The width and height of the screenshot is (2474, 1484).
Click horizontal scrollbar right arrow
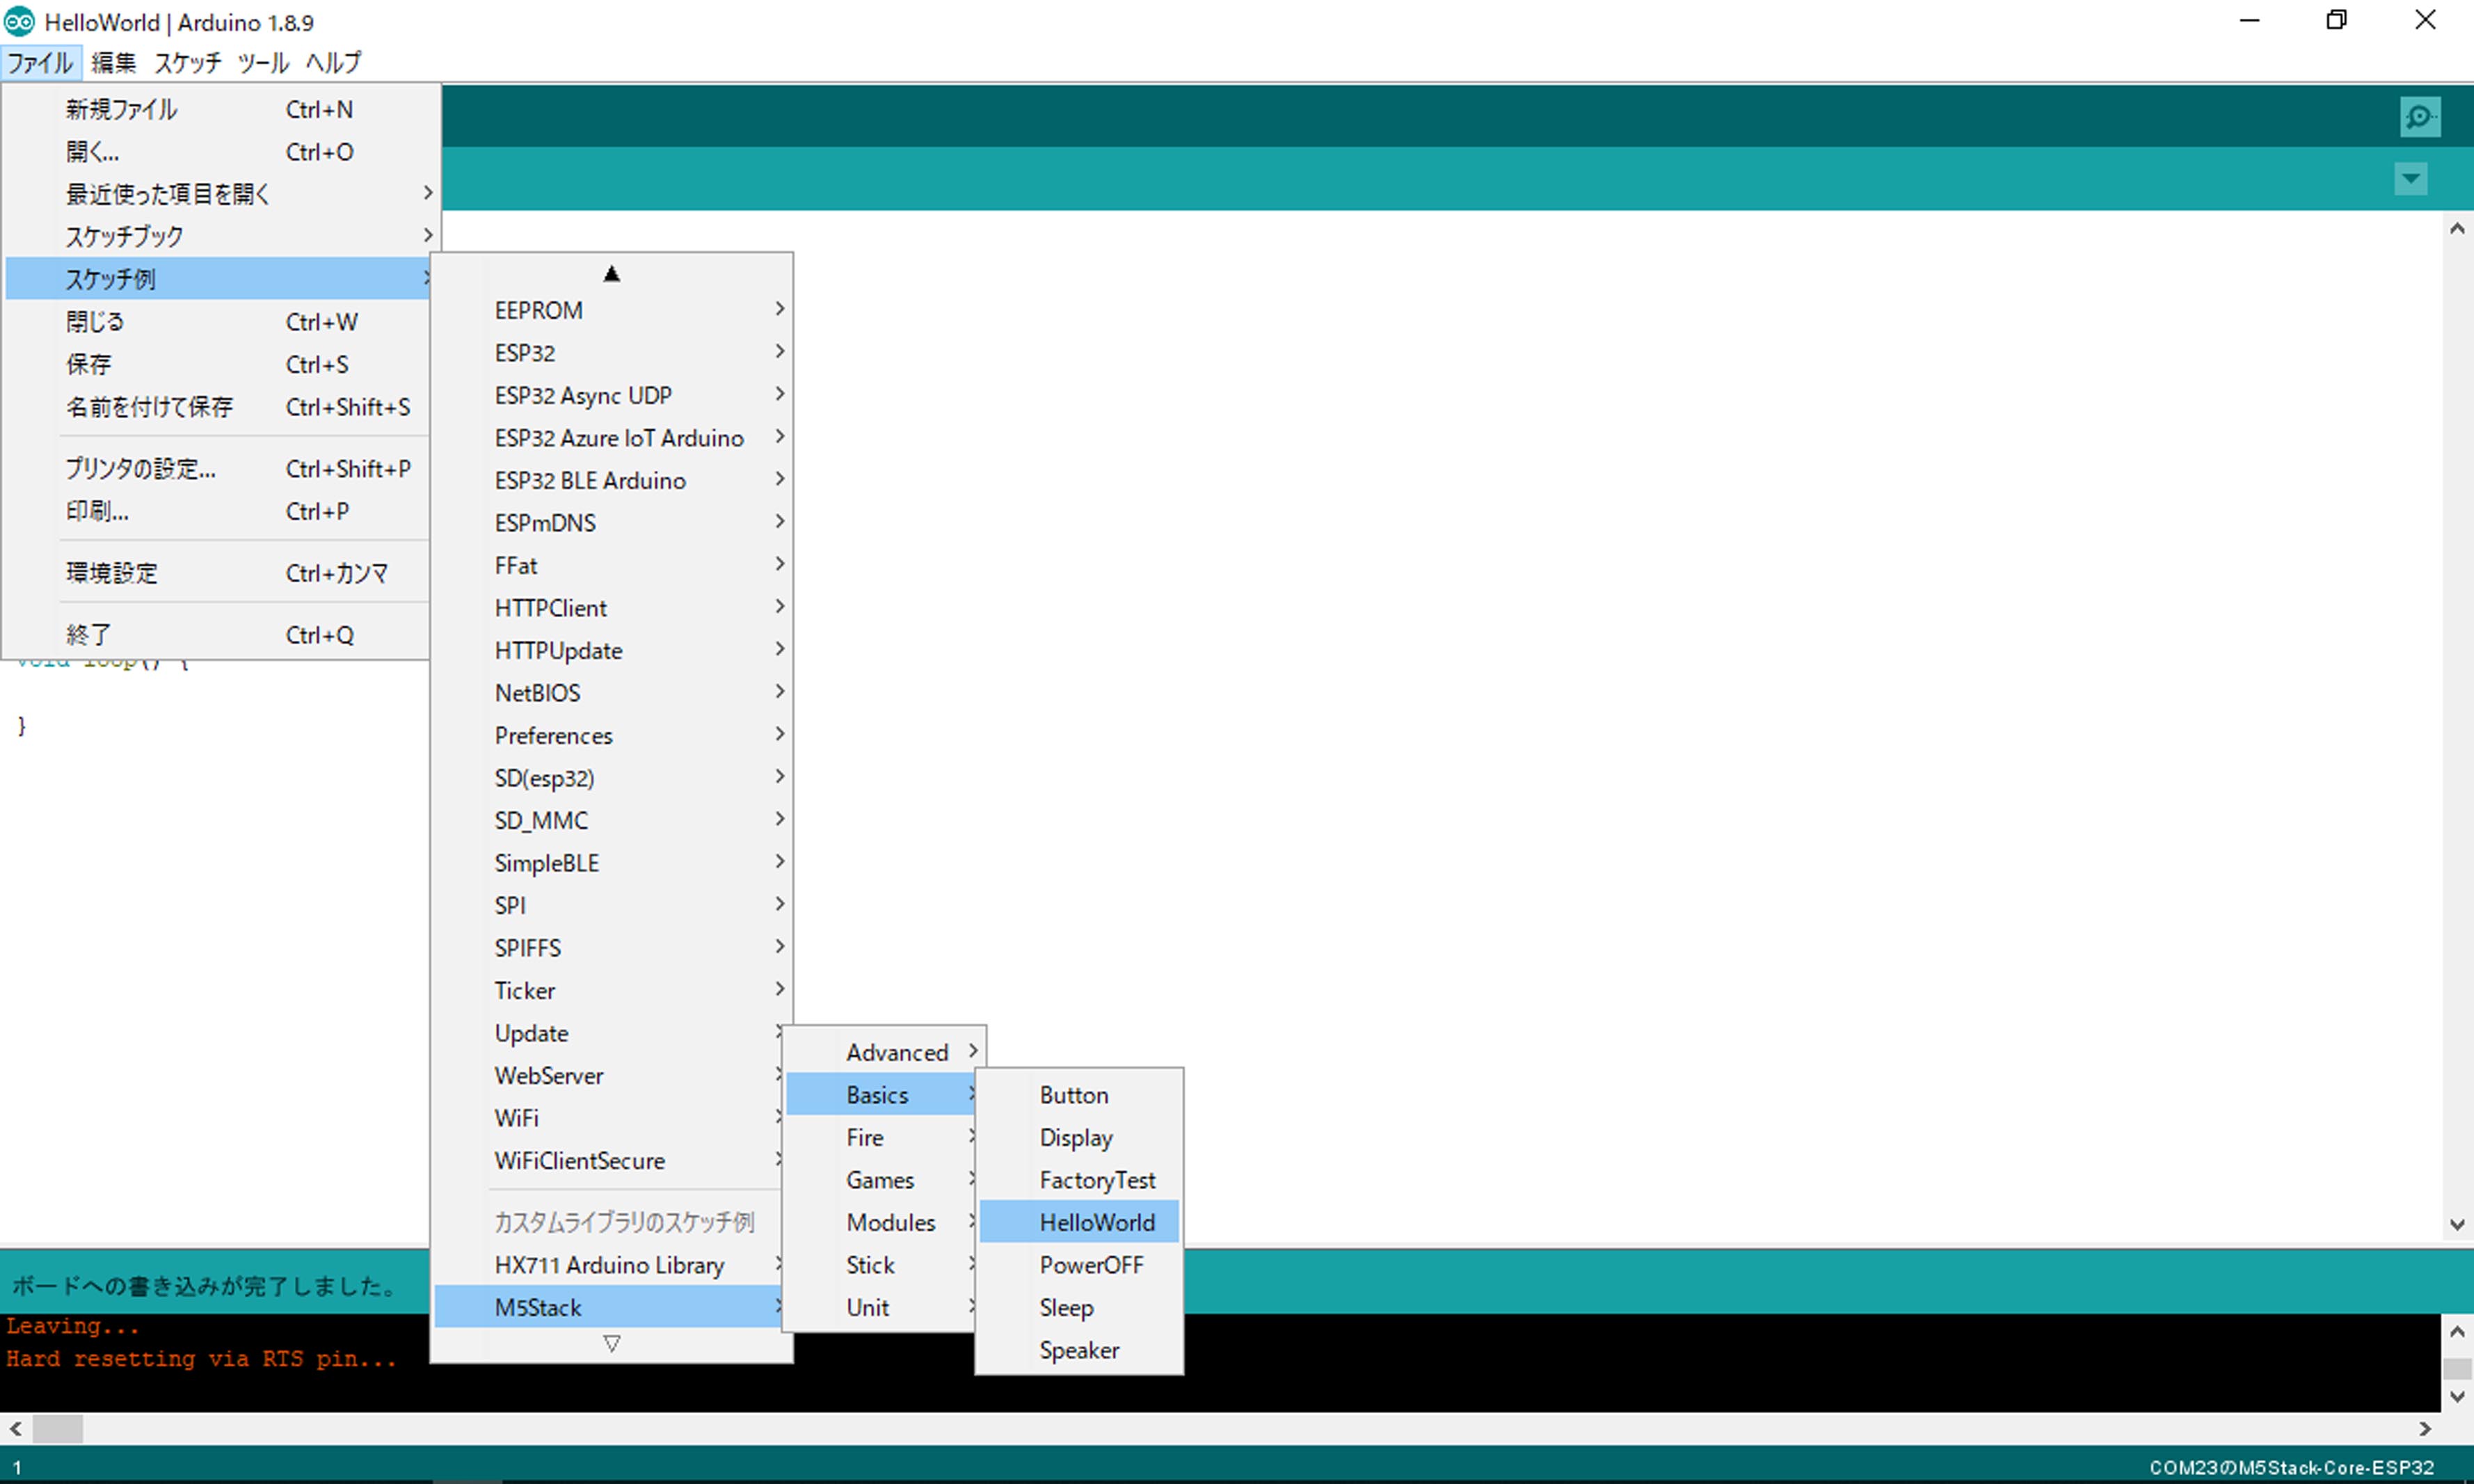pos(2425,1429)
